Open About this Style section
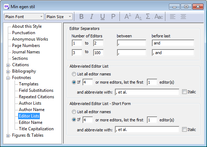Image resolution: width=207 pixels, height=147 pixels. (x=27, y=26)
